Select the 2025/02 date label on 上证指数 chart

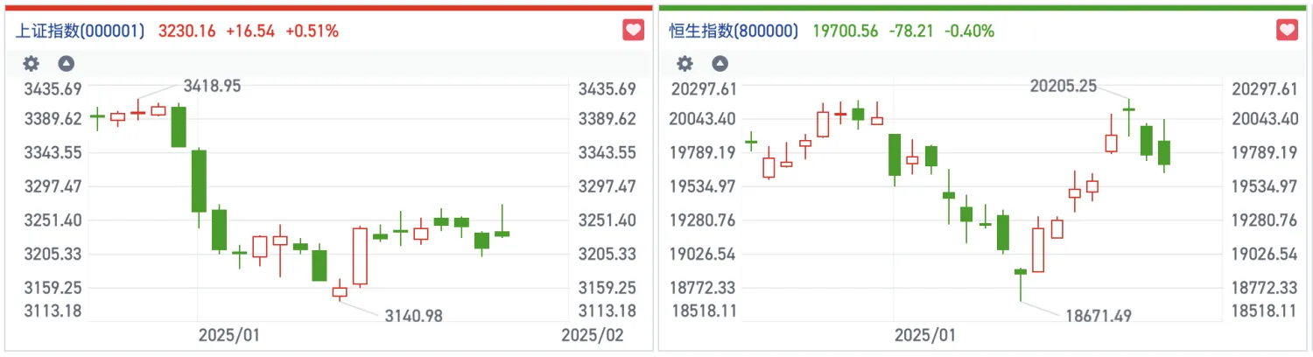592,335
